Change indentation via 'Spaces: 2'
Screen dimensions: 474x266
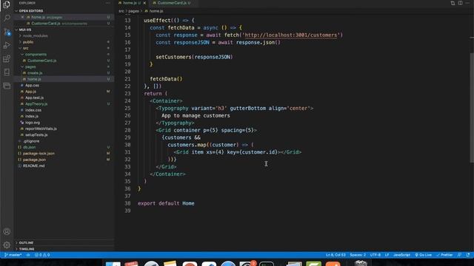[358, 255]
